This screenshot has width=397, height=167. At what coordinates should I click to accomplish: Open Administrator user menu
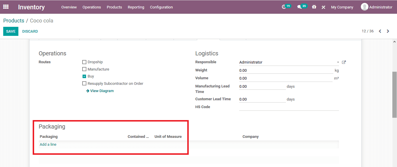[x=377, y=7]
